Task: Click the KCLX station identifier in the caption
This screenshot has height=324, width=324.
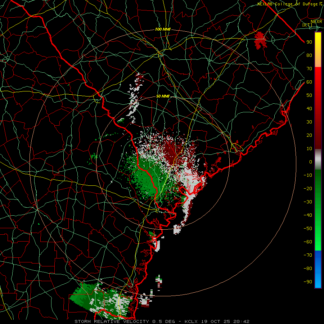Action: (191, 321)
